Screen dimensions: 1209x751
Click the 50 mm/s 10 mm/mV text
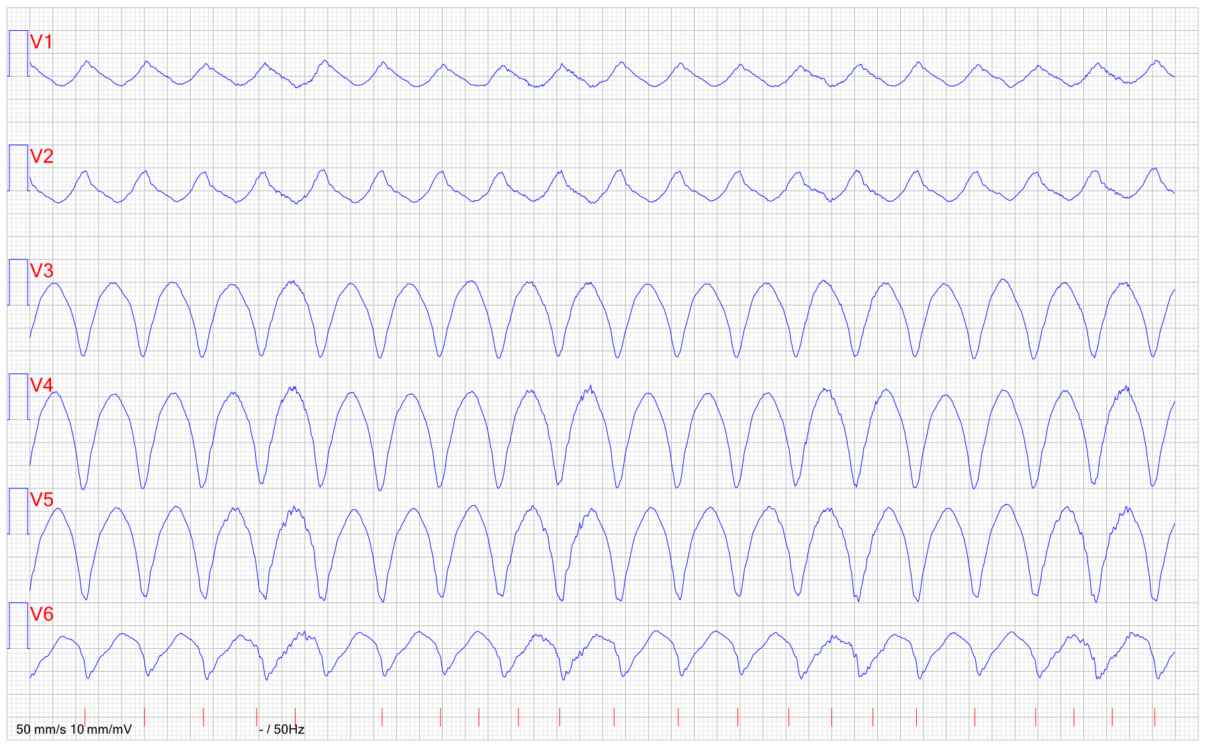coord(74,730)
